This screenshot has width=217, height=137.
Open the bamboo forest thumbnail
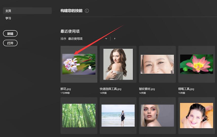click(x=79, y=116)
